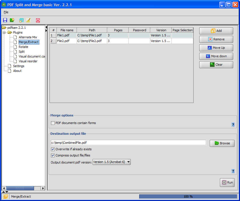Viewport: 240px width, 201px height.
Task: Click the Page Selection column header
Action: pos(183,30)
